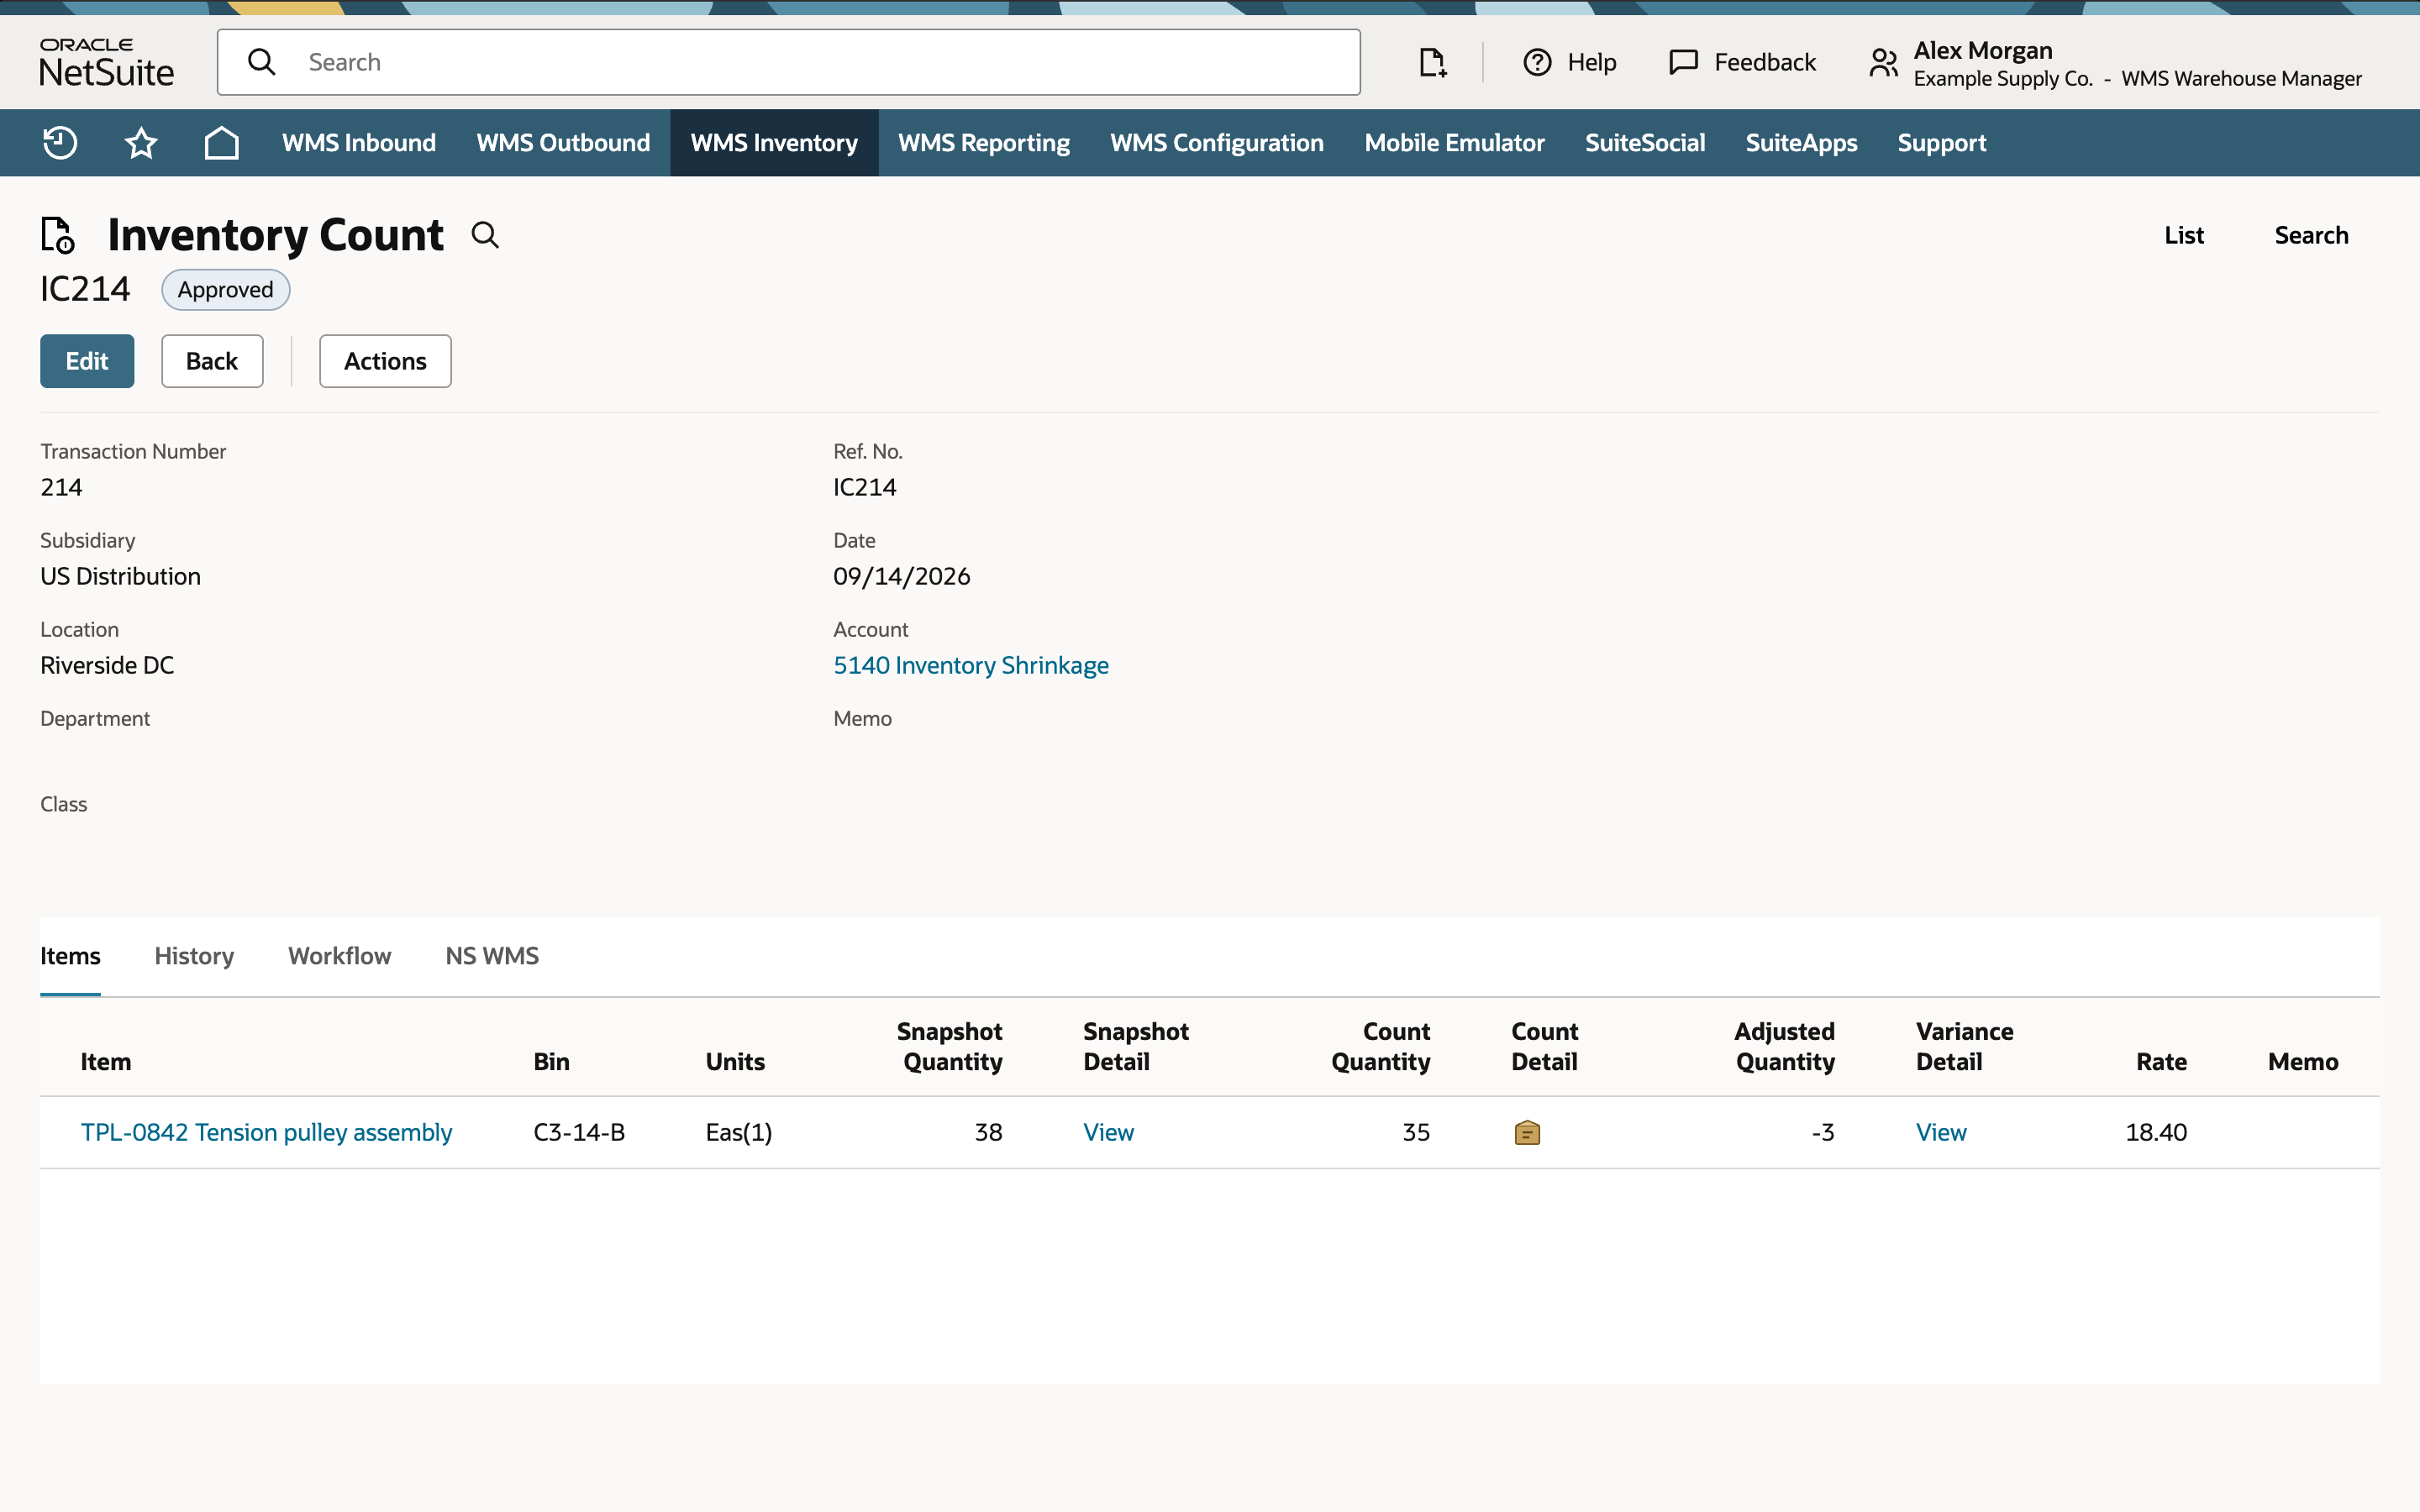This screenshot has width=2420, height=1512.
Task: Select the Items tab
Action: 70,956
